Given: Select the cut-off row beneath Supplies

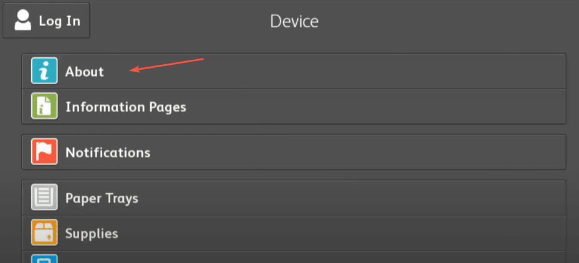Looking at the screenshot, I should (293, 258).
